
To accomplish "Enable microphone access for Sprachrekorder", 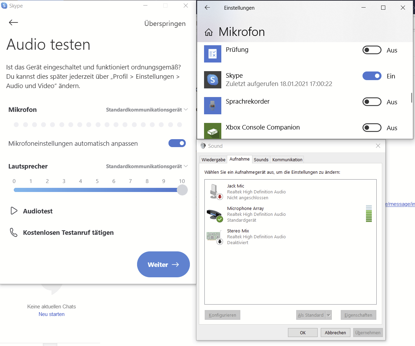I will 372,102.
